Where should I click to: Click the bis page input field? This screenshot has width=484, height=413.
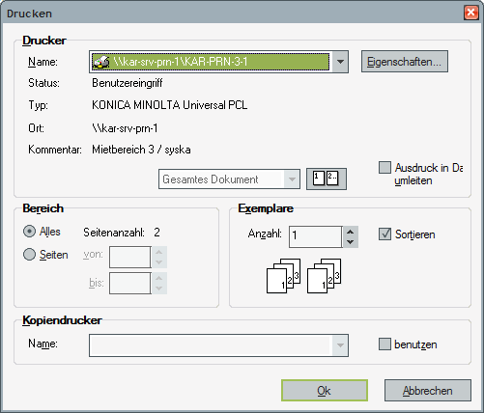(x=130, y=283)
